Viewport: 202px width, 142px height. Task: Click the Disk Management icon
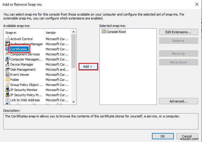pos(7,70)
